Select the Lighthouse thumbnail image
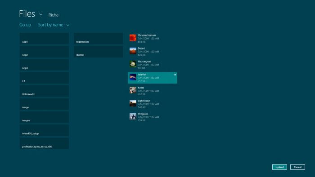The height and width of the screenshot is (177, 315). pos(133,103)
